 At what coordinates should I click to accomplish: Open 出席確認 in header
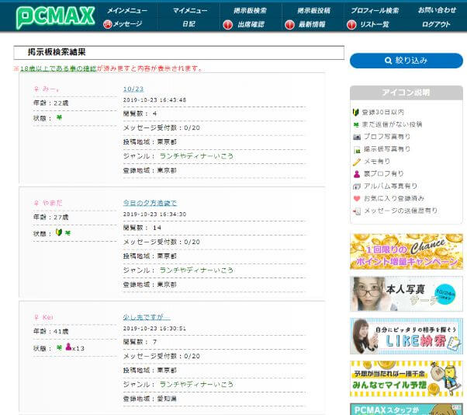251,24
